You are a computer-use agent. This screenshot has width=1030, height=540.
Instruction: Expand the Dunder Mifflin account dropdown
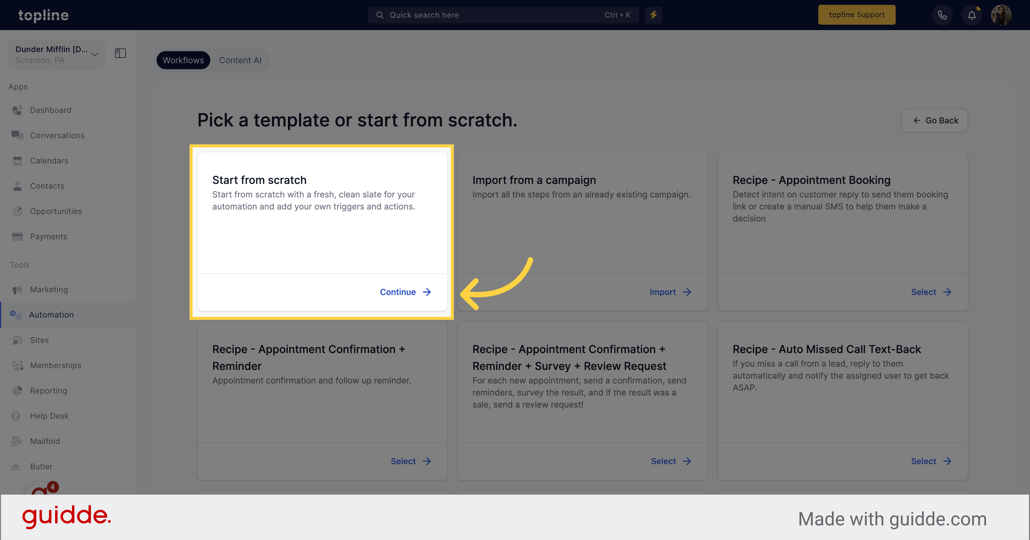[95, 54]
